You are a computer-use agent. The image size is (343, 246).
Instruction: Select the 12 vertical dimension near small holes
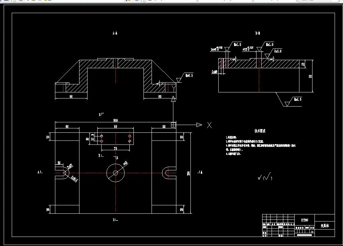pyautogui.click(x=93, y=139)
